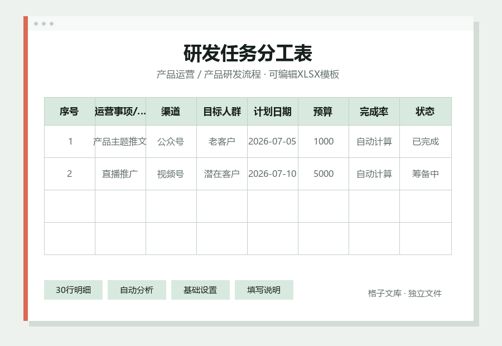Select the budget cell 1000
The image size is (502, 346).
click(x=324, y=141)
